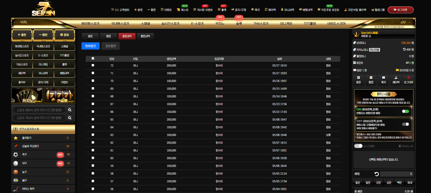Click the bet amount reset arrow icon

point(376,174)
